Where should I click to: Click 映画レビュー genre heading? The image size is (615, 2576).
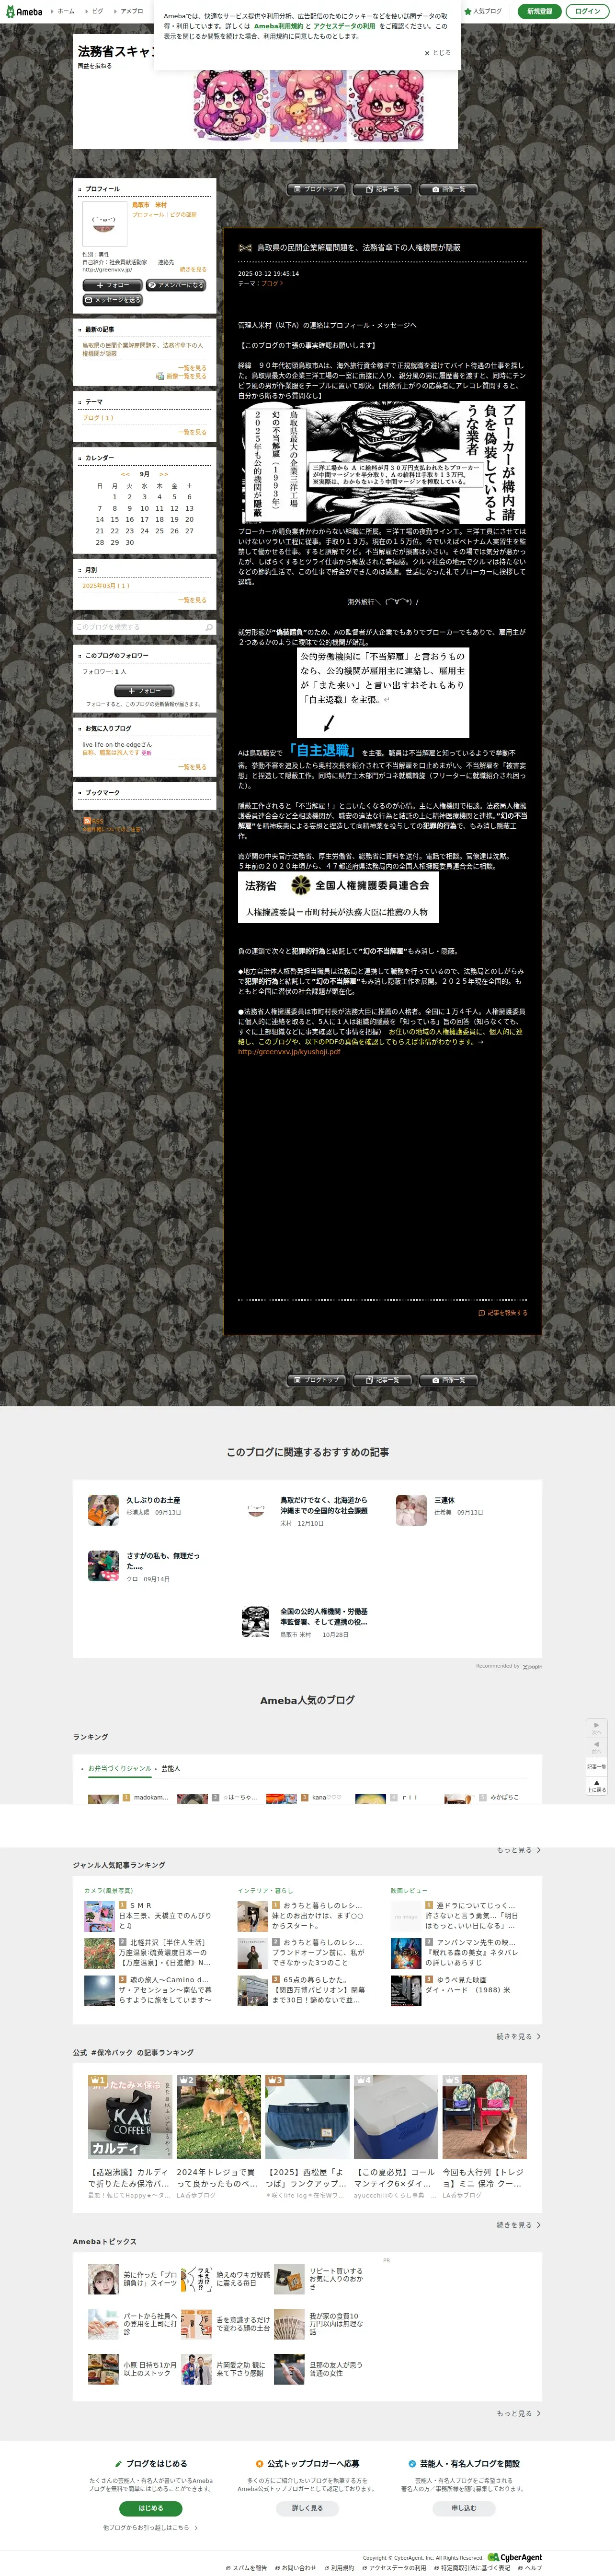click(x=409, y=1890)
